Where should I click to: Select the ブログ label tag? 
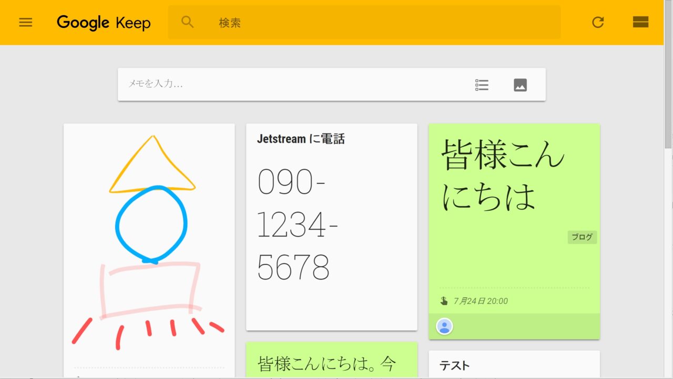point(582,237)
